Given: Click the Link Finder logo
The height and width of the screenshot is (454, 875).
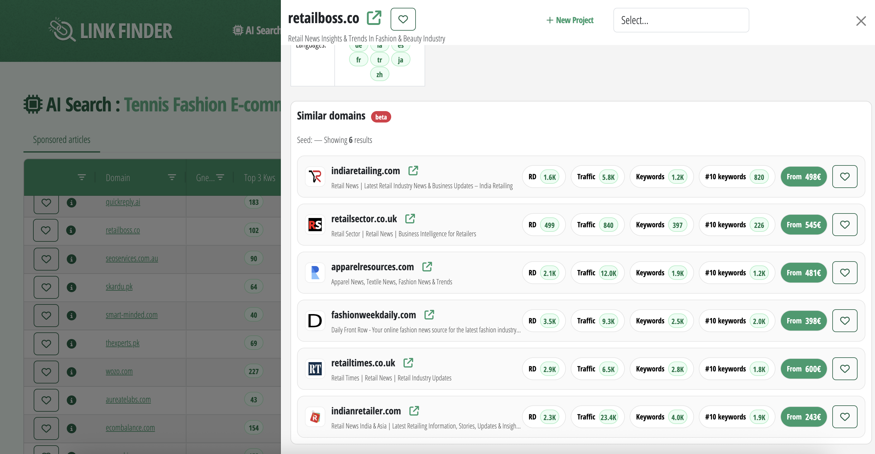Looking at the screenshot, I should (111, 30).
